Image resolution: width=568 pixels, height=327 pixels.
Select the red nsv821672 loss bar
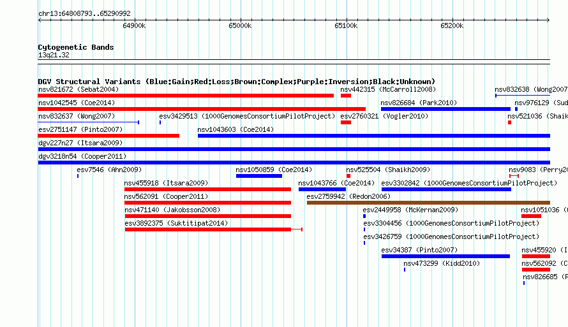(186, 96)
